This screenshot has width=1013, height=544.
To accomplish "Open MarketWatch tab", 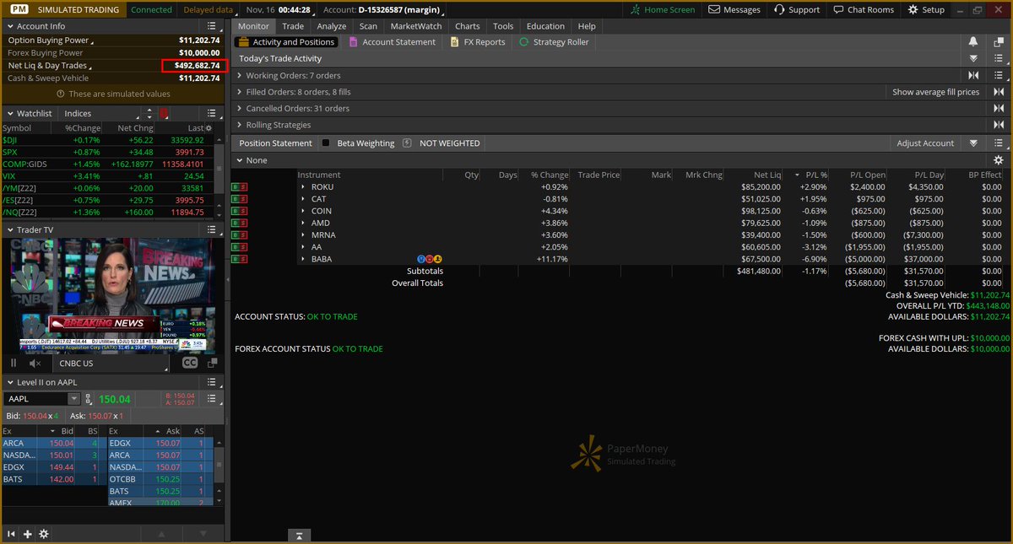I will 416,26.
